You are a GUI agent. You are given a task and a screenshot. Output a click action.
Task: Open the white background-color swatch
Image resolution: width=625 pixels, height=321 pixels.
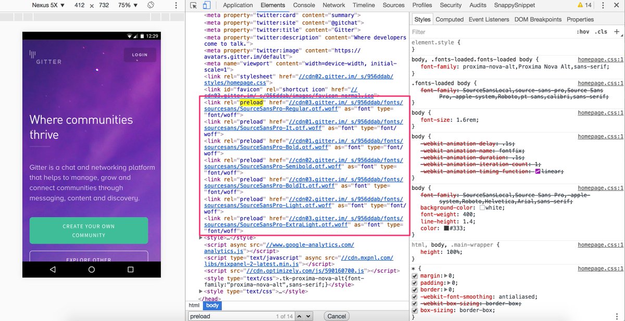(x=482, y=208)
